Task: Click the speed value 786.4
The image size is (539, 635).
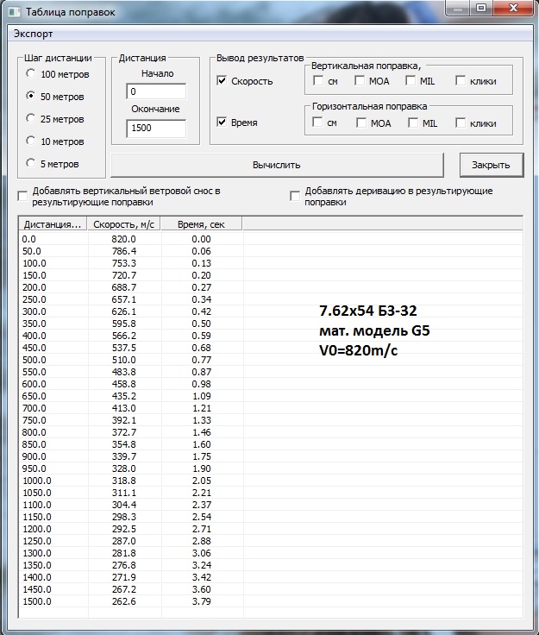Action: 124,251
